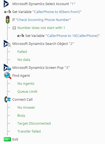The image size is (105, 144).
Task: Select the Target Disconnected branch
Action: tap(34, 123)
